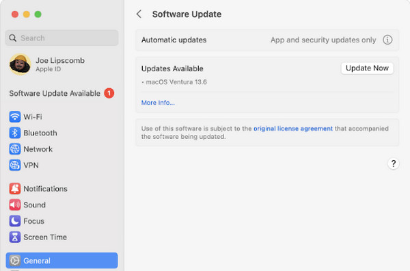
Task: Open the Screen Time settings label
Action: [x=45, y=237]
